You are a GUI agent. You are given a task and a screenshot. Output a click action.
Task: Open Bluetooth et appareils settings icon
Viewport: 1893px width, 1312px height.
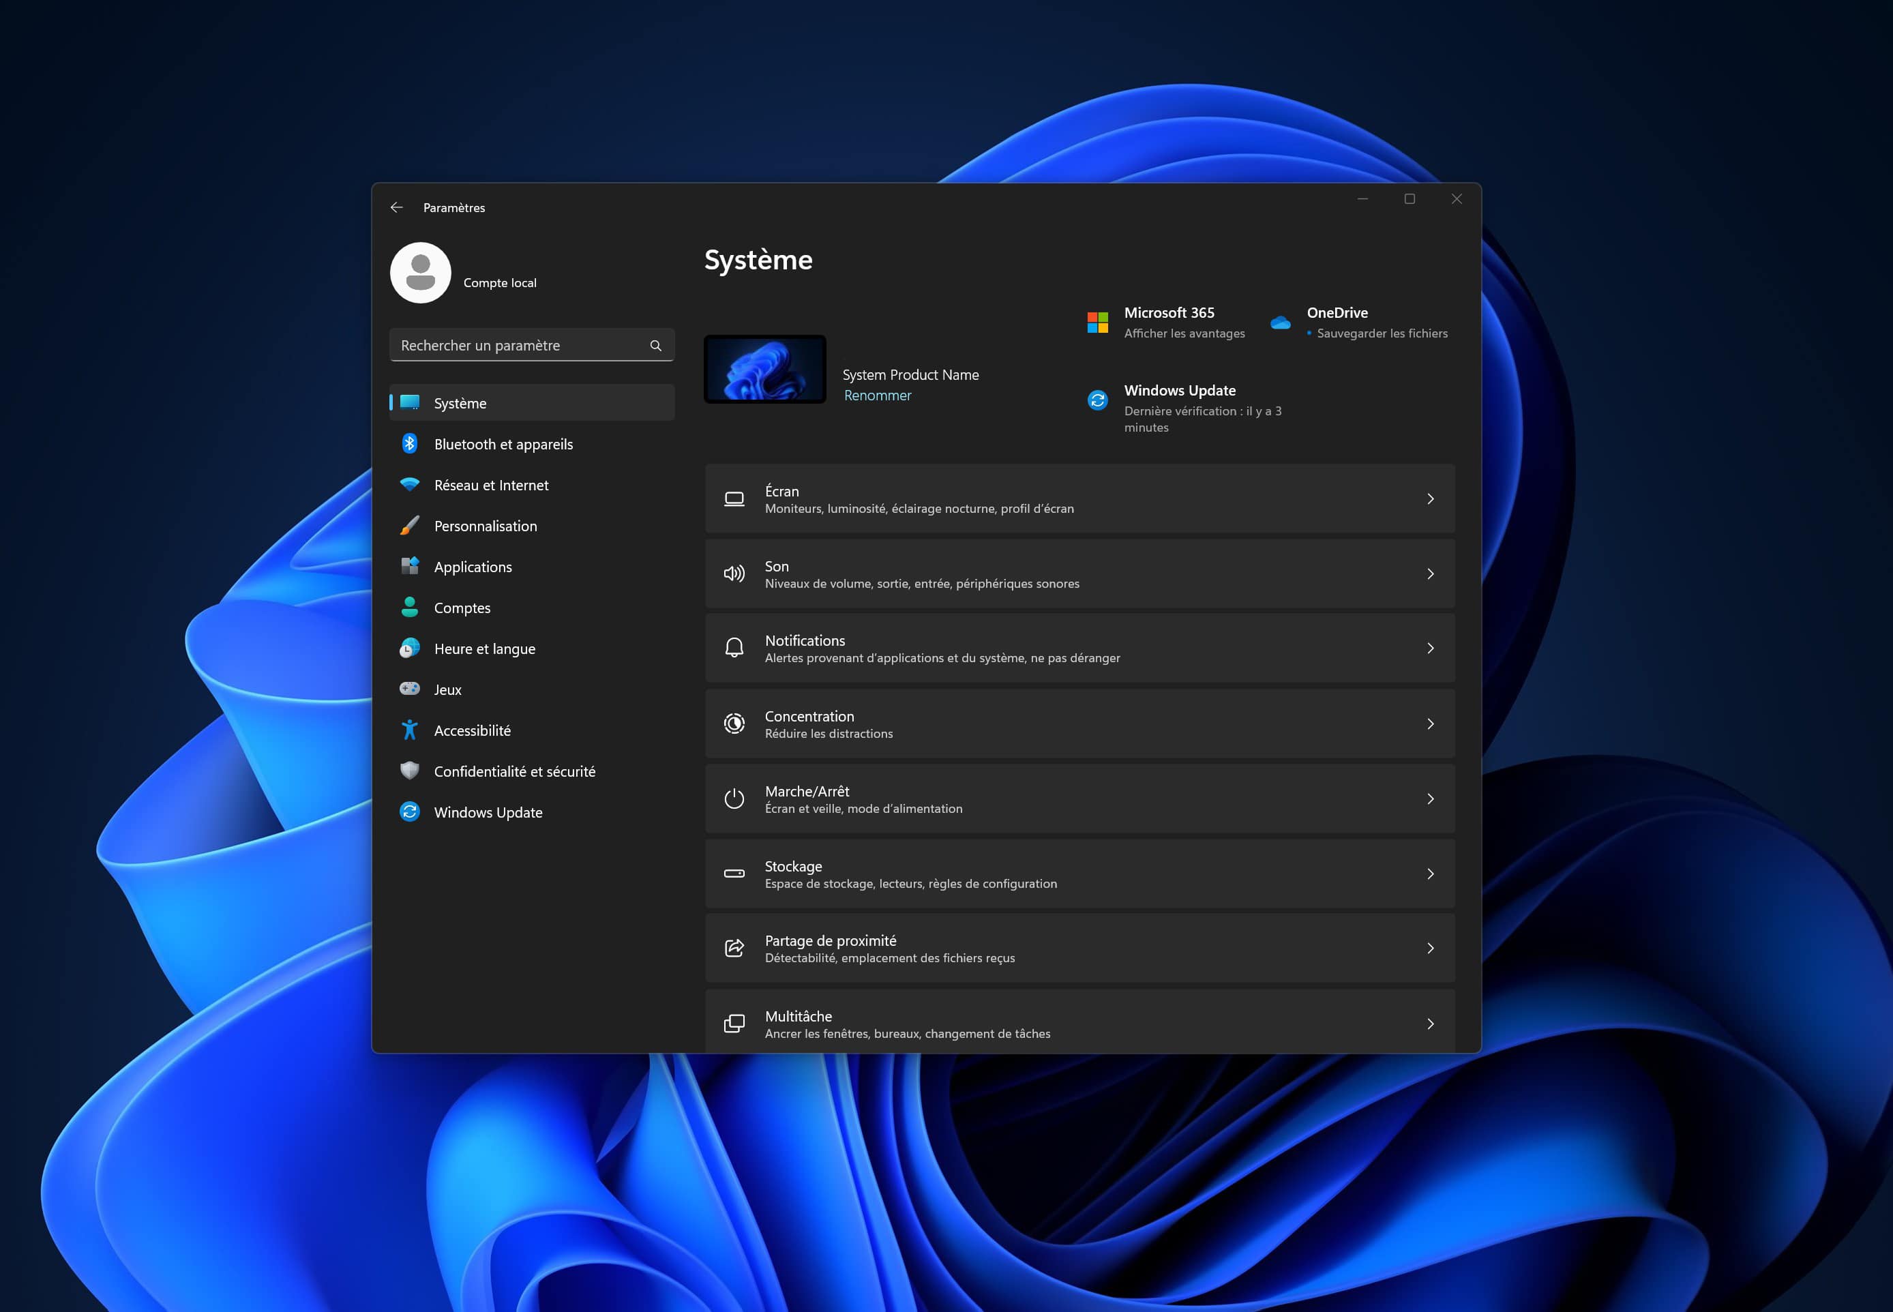pyautogui.click(x=411, y=443)
